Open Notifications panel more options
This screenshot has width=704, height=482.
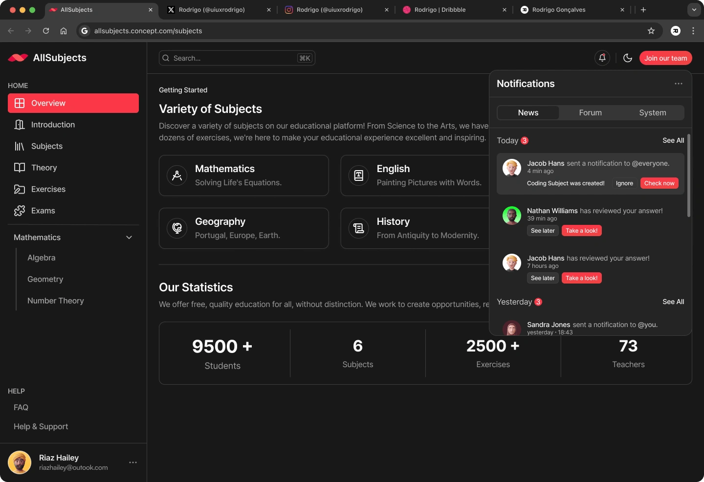pos(679,84)
